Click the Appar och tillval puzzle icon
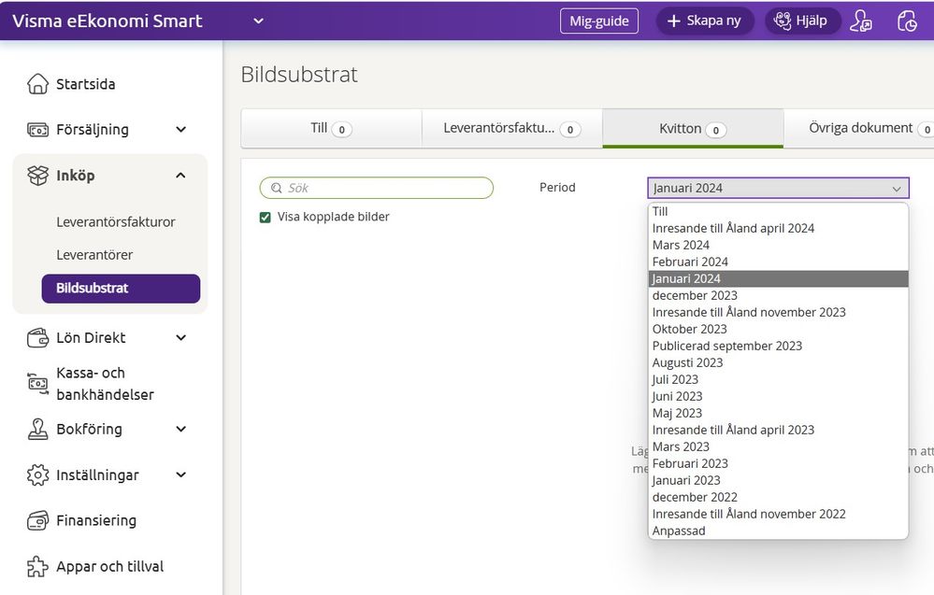The width and height of the screenshot is (934, 595). coord(37,566)
